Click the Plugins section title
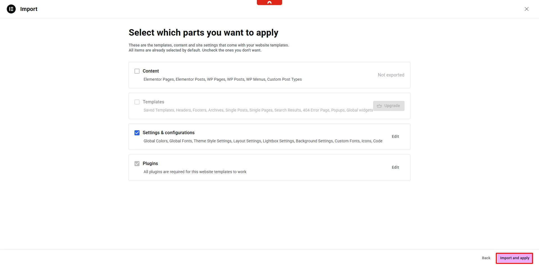This screenshot has width=539, height=267. (150, 164)
